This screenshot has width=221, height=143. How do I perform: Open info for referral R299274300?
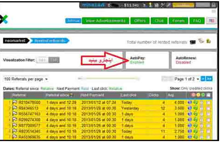coord(190,120)
